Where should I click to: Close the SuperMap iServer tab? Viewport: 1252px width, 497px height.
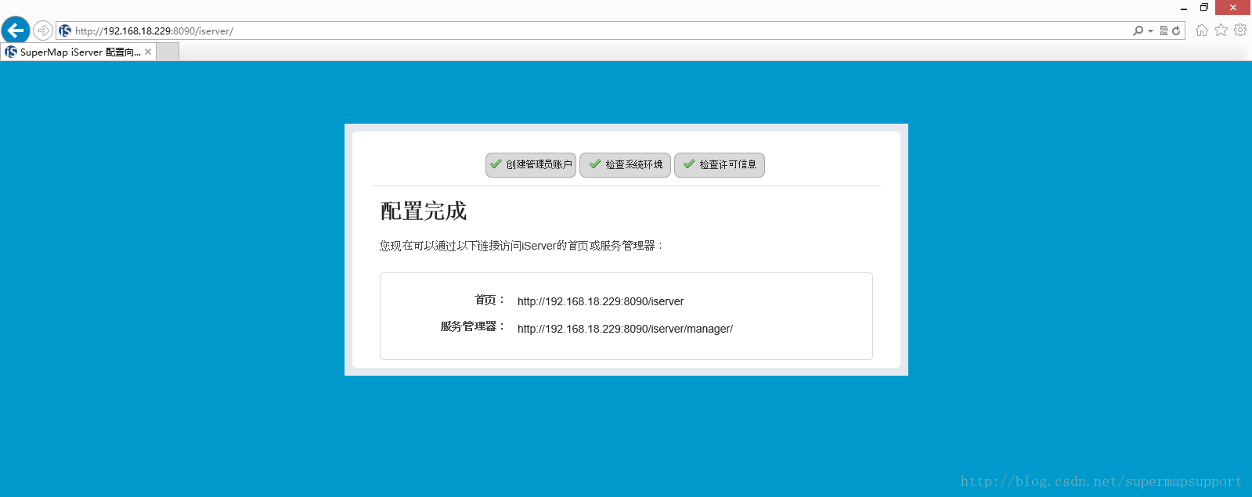[148, 52]
